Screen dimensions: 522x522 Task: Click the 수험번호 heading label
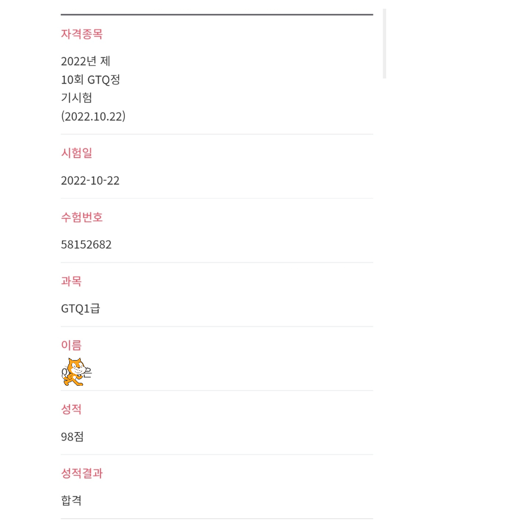tap(82, 217)
